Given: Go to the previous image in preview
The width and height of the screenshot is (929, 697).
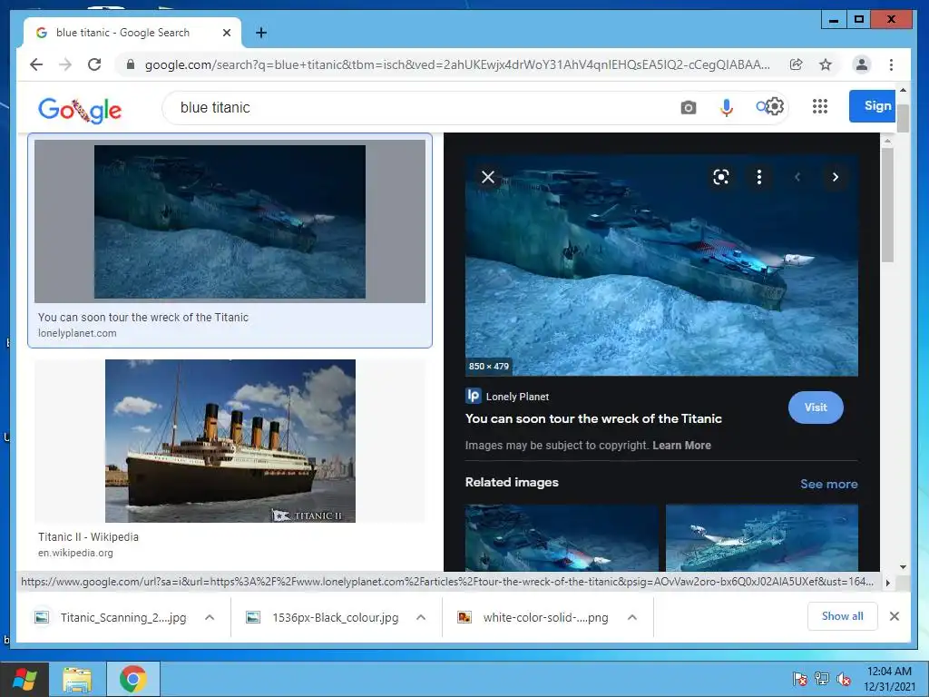Looking at the screenshot, I should 797,177.
